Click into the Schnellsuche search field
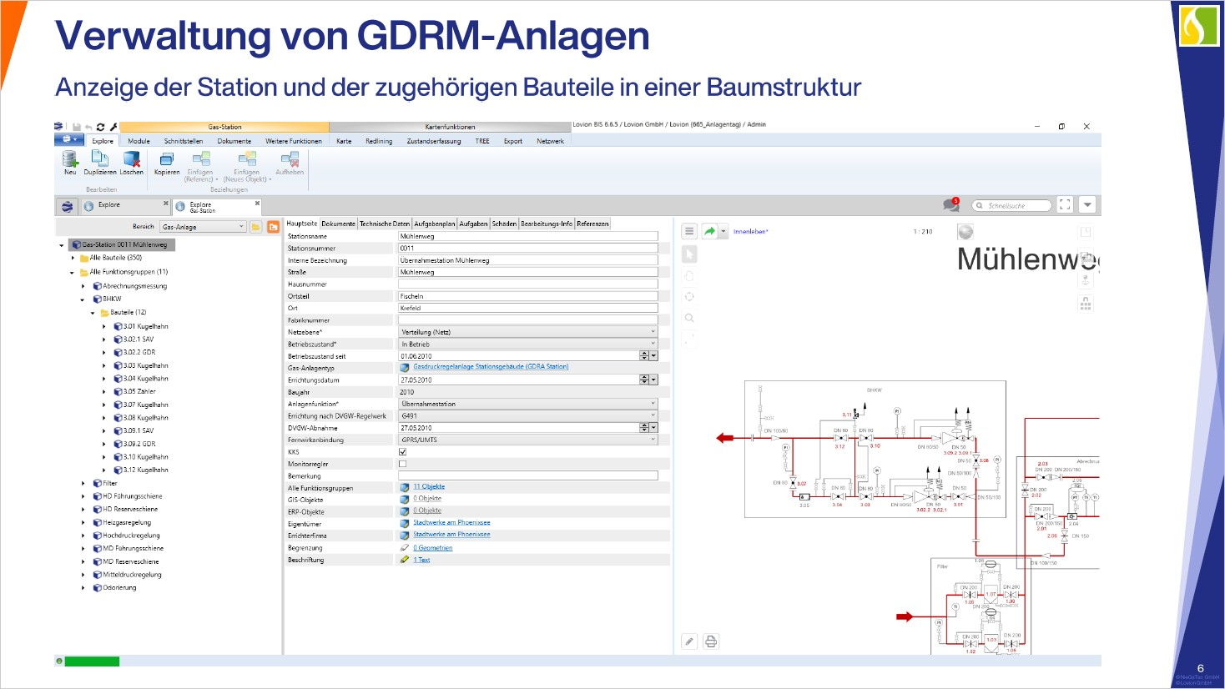 click(1016, 205)
